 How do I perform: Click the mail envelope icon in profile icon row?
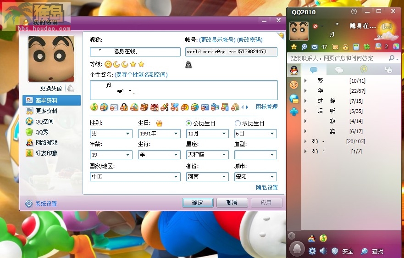pyautogui.click(x=114, y=107)
